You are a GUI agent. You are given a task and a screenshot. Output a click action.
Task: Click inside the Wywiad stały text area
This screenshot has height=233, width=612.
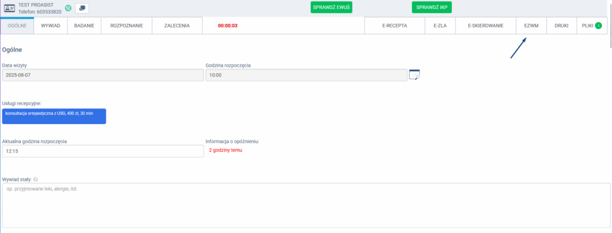(306, 206)
